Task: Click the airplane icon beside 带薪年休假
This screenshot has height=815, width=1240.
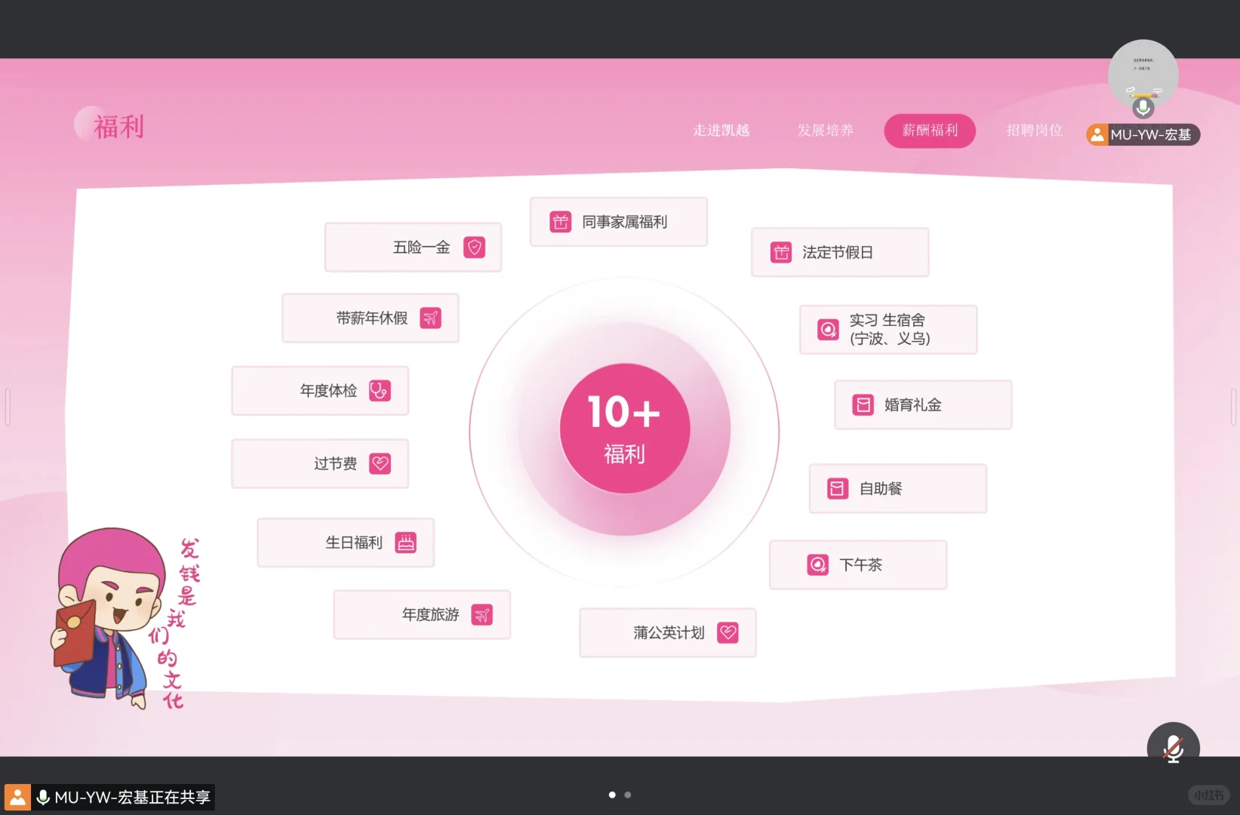Action: 430,318
